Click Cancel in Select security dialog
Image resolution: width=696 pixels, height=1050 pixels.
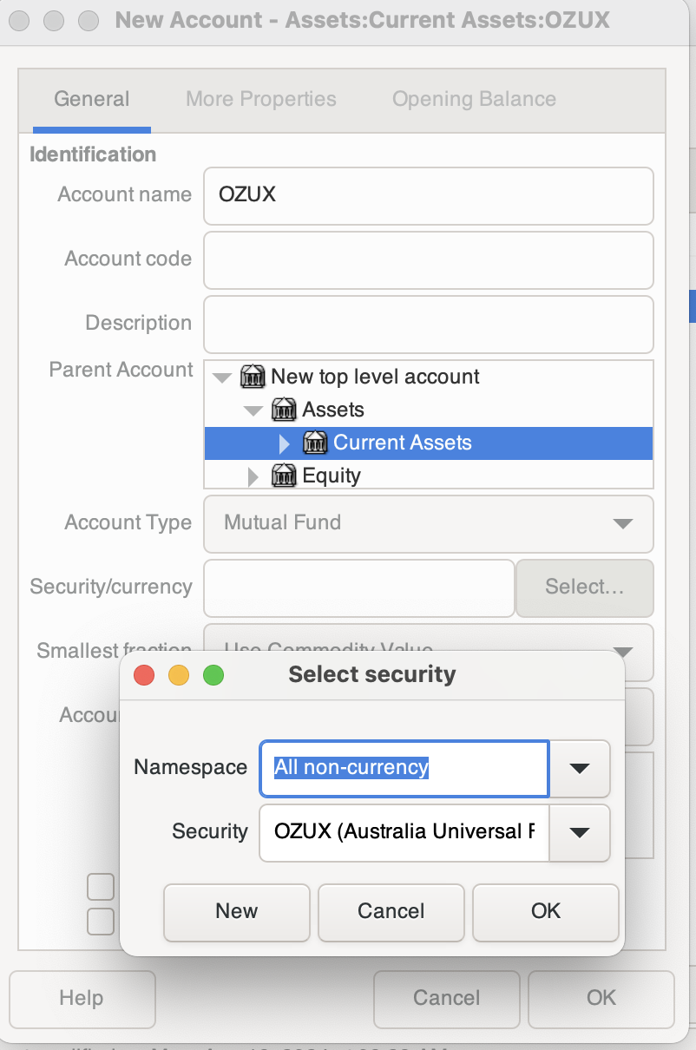tap(391, 912)
